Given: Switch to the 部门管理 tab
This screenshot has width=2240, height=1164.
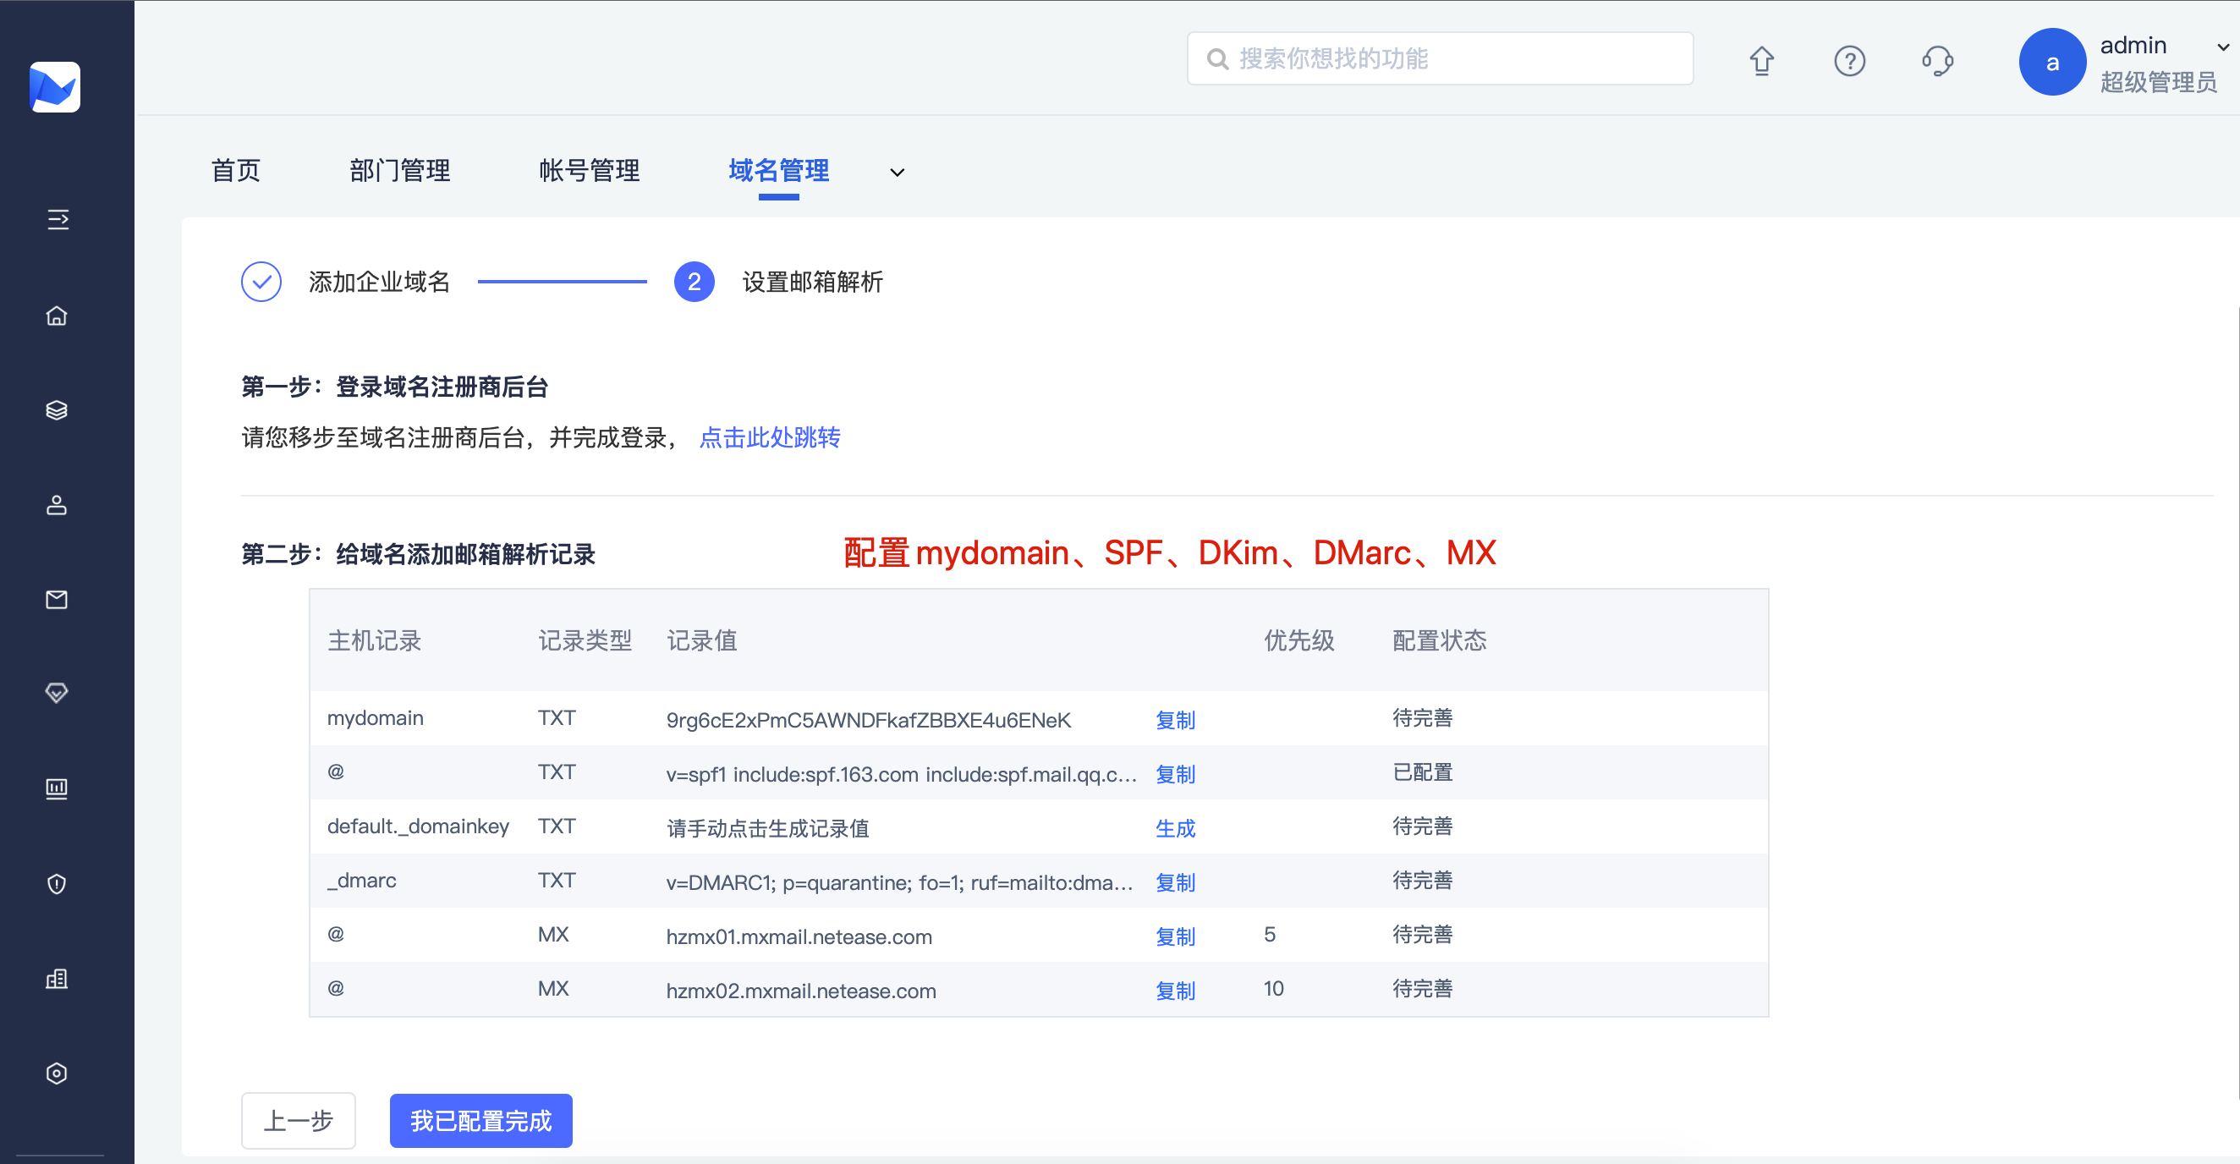Looking at the screenshot, I should click(399, 170).
